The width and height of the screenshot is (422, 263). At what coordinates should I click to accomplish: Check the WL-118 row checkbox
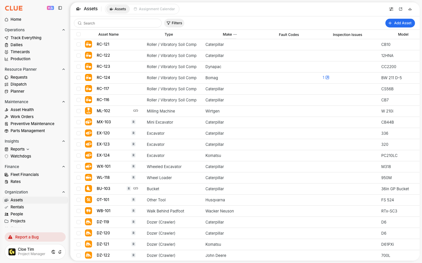(x=79, y=178)
